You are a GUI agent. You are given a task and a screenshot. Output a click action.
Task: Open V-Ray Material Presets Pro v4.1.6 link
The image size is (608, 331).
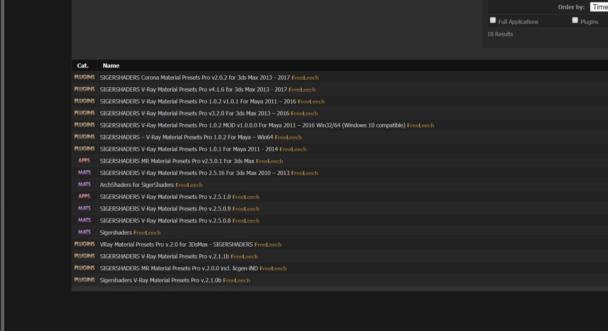tap(193, 89)
